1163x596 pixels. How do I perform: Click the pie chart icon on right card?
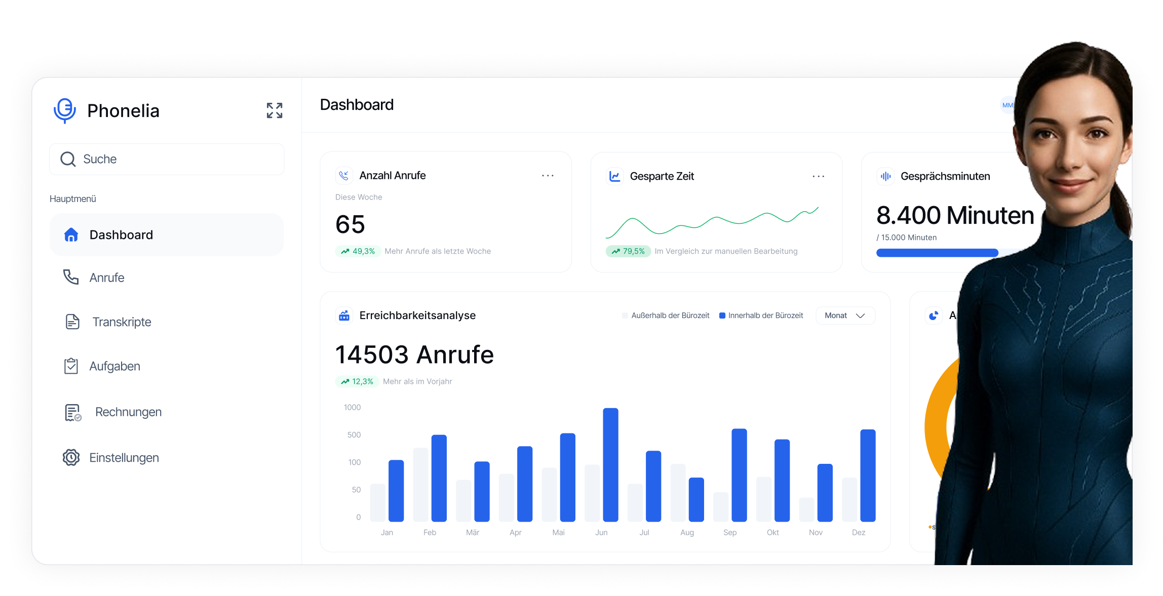934,315
